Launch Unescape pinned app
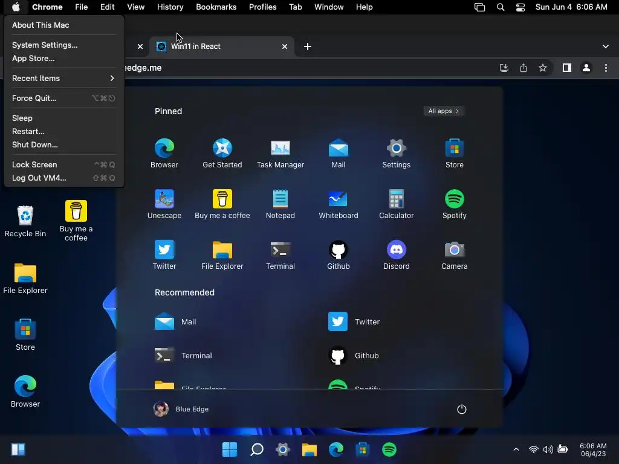This screenshot has height=464, width=619. pos(164,204)
